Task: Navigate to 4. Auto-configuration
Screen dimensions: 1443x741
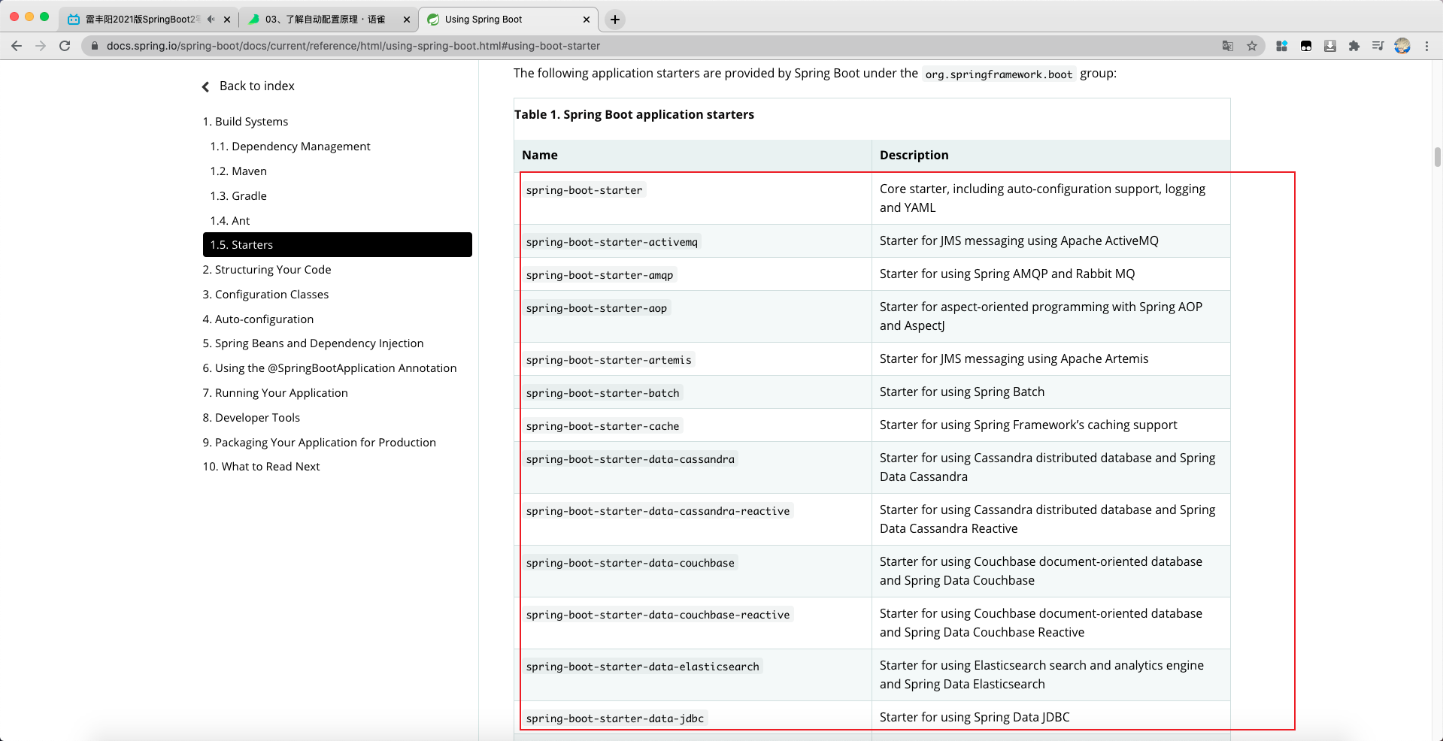Action: point(258,319)
